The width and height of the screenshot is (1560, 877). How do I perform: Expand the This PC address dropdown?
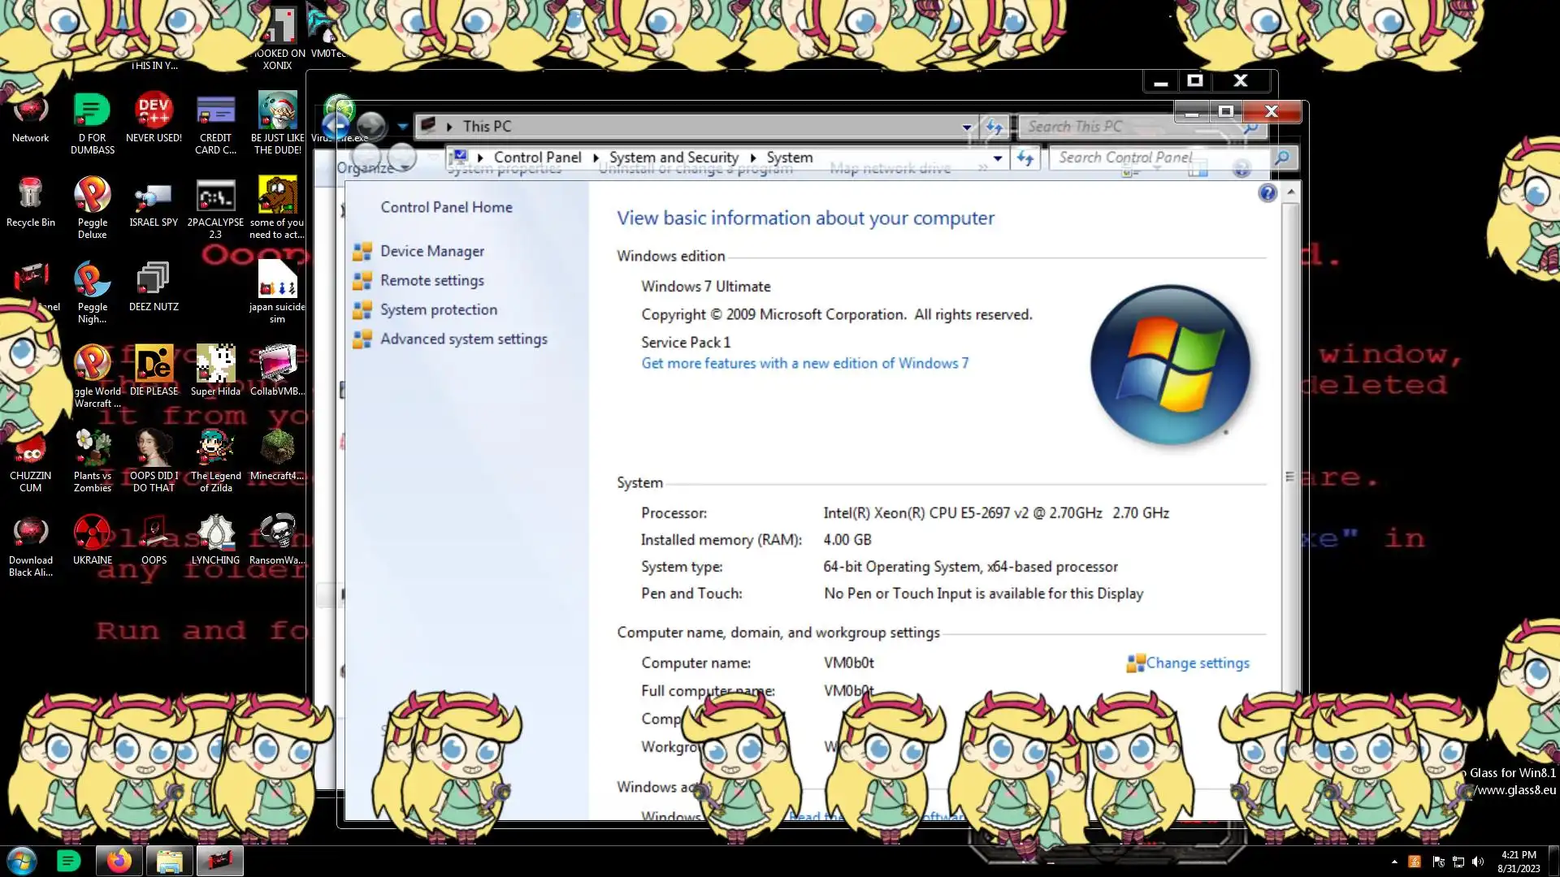pos(966,127)
